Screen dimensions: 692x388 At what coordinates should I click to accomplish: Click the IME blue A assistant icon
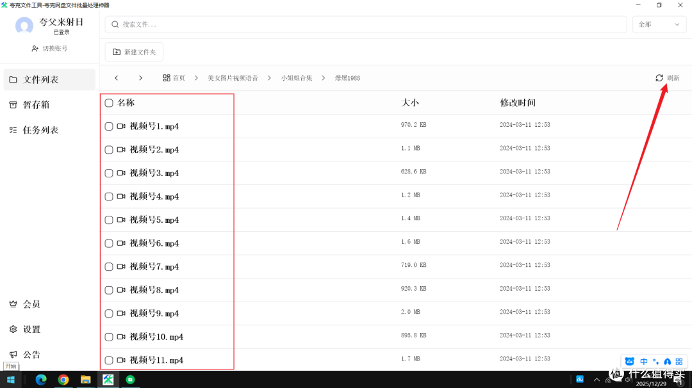(667, 362)
